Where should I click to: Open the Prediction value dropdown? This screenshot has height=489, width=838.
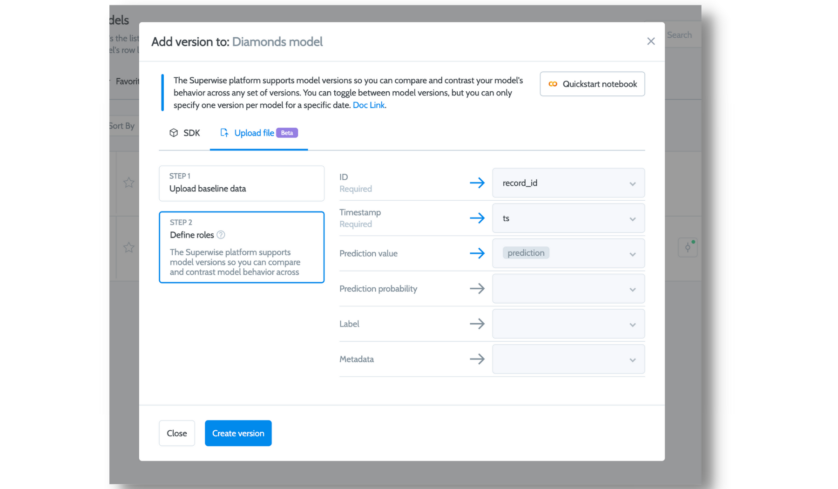point(568,253)
